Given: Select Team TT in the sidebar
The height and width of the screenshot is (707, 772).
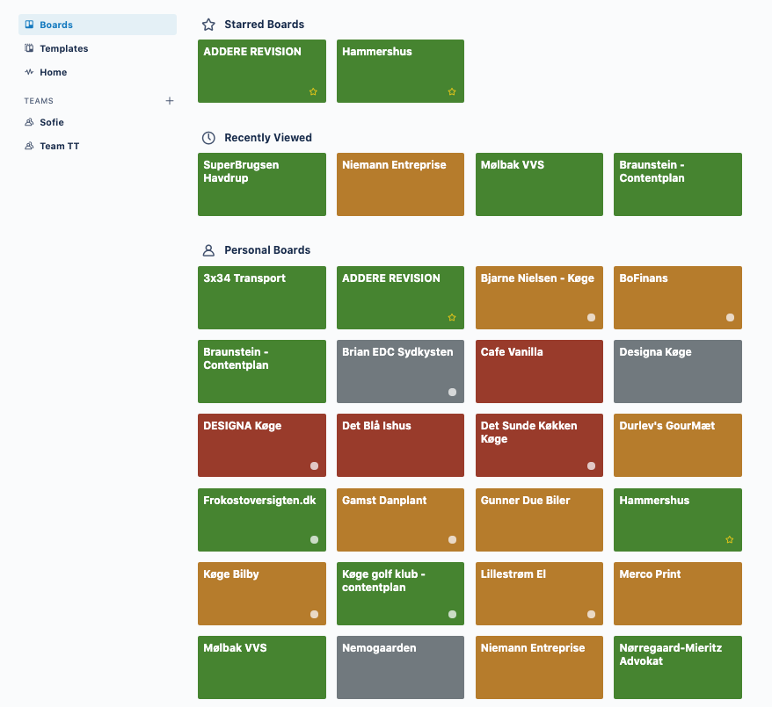Looking at the screenshot, I should [98, 146].
